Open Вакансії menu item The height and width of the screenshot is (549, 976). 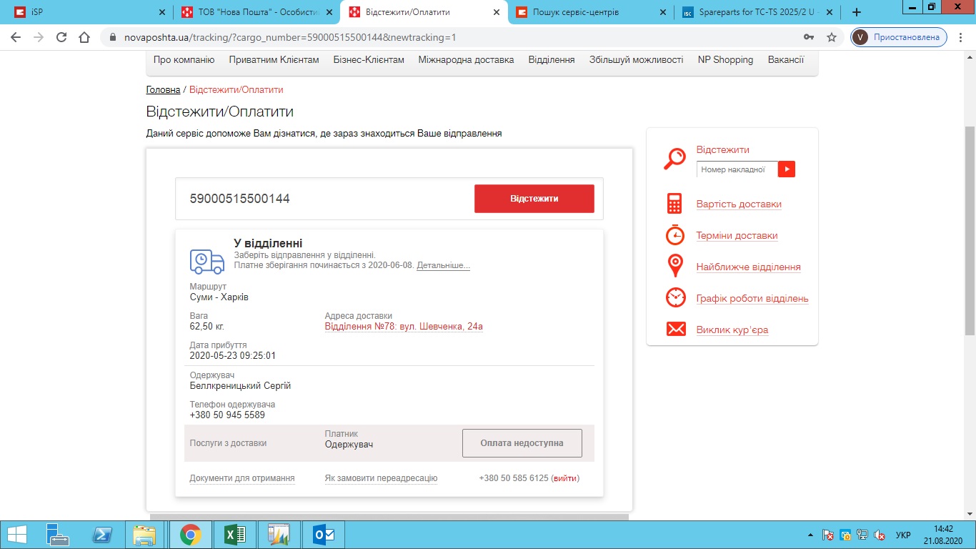[x=786, y=60]
